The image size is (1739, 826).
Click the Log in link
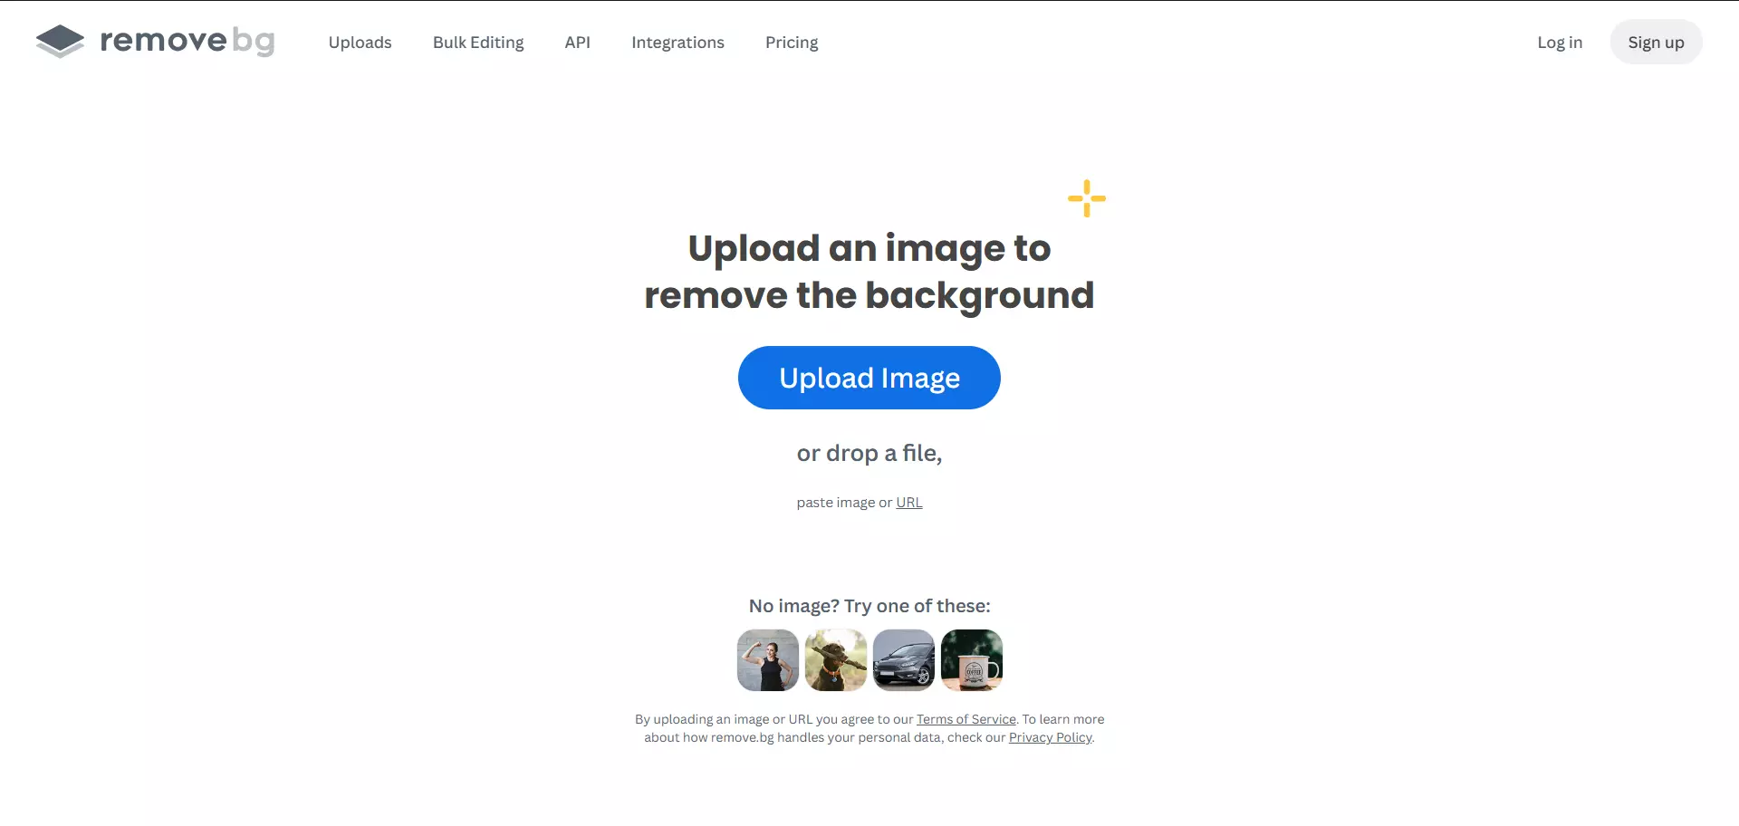coord(1559,43)
